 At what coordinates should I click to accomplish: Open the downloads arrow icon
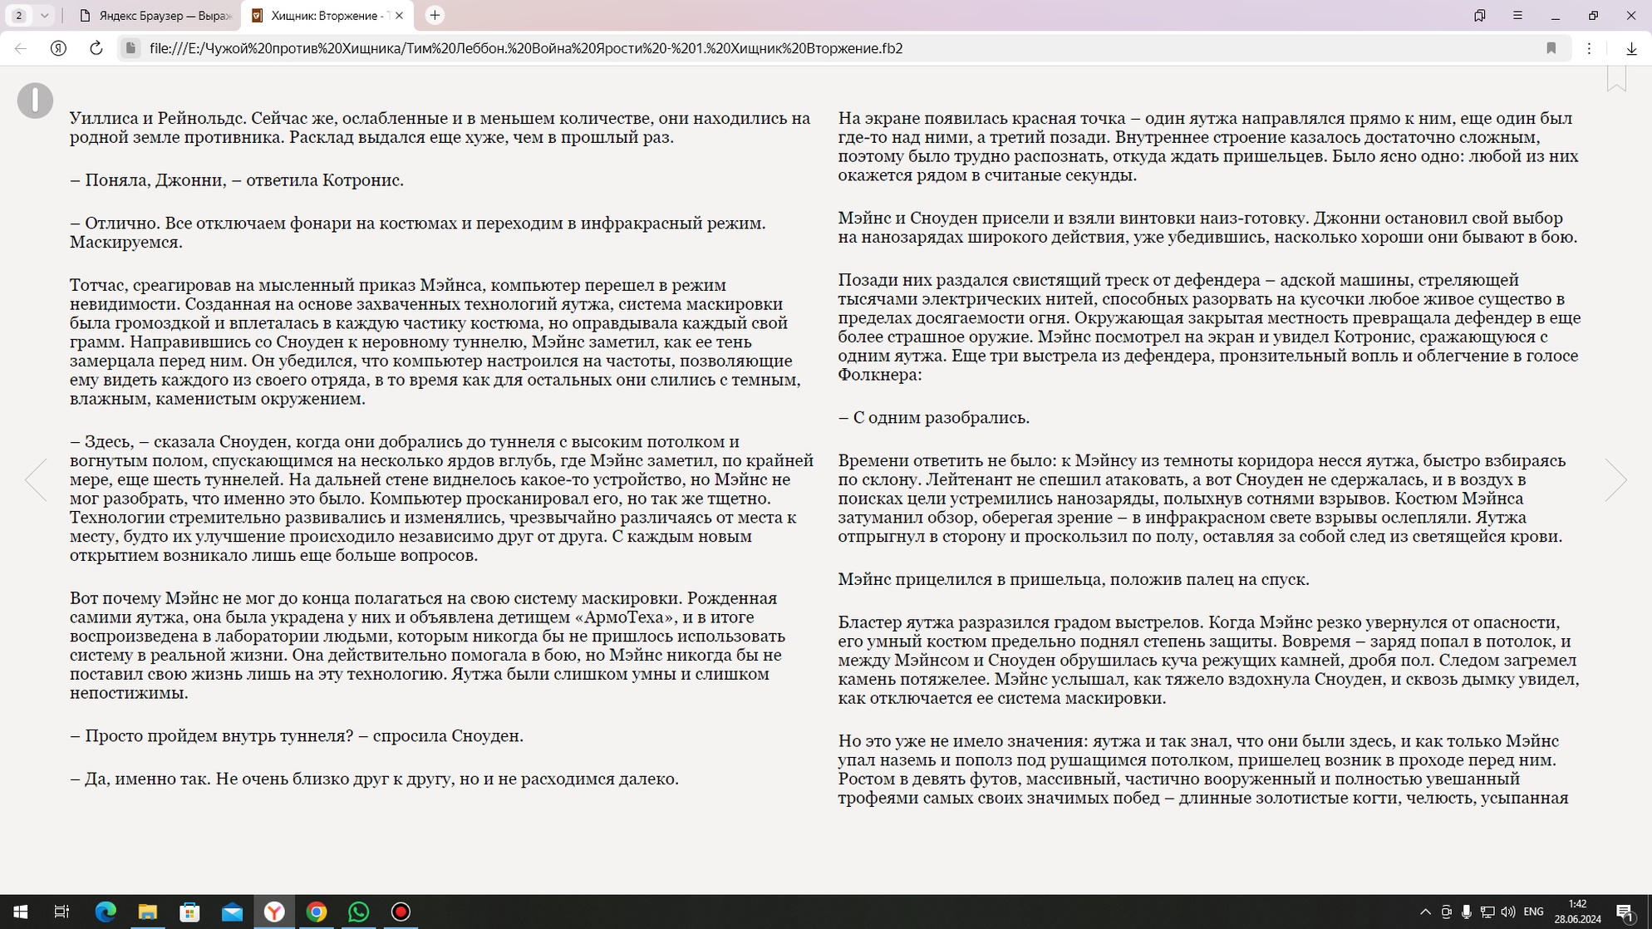(x=1631, y=48)
